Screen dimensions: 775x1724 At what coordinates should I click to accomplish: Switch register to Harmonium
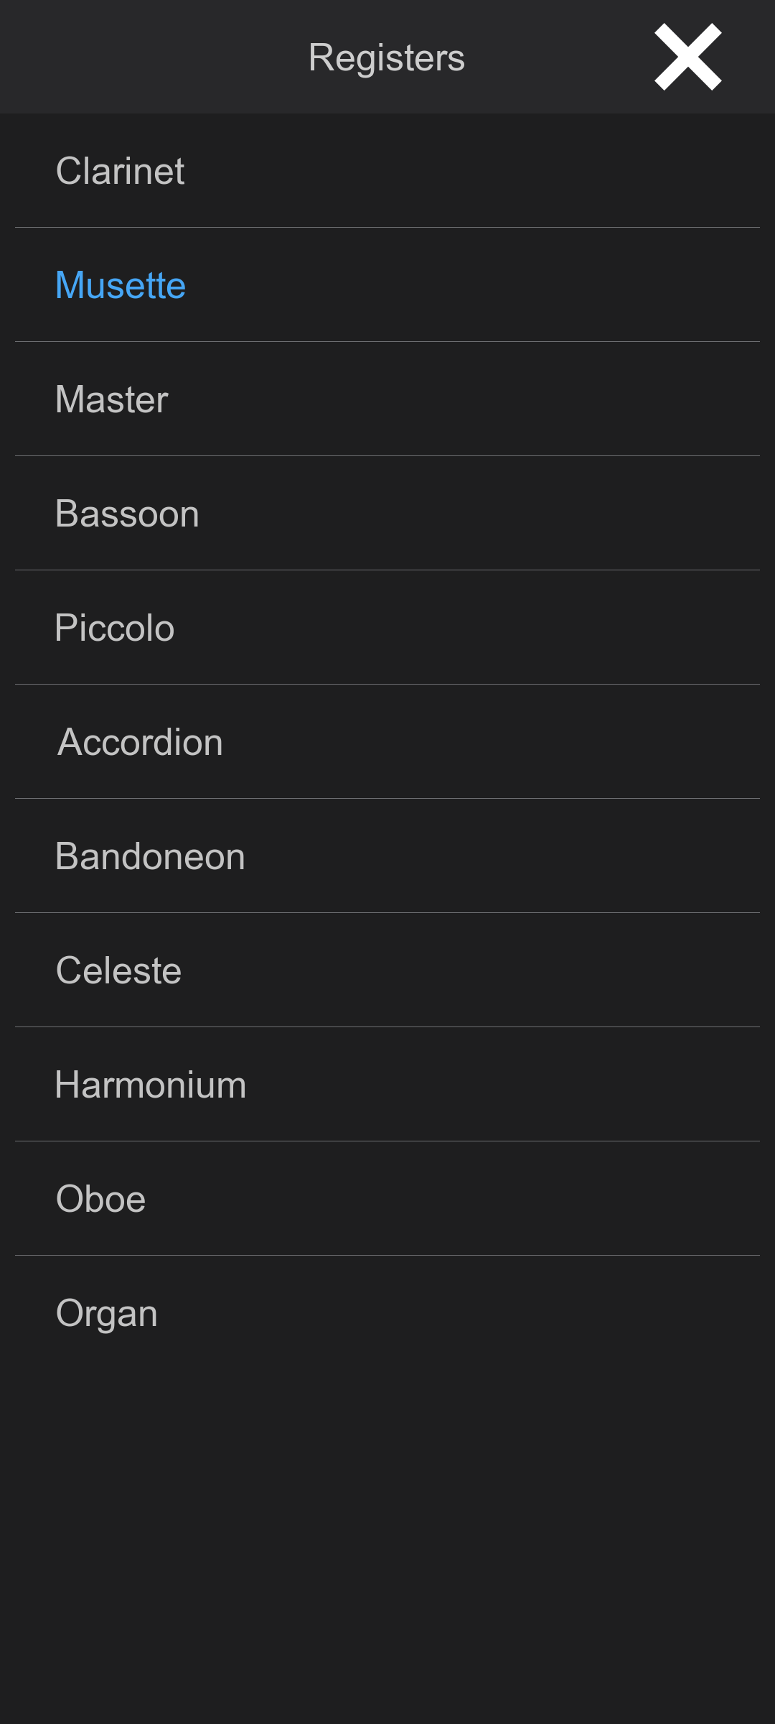(151, 1085)
